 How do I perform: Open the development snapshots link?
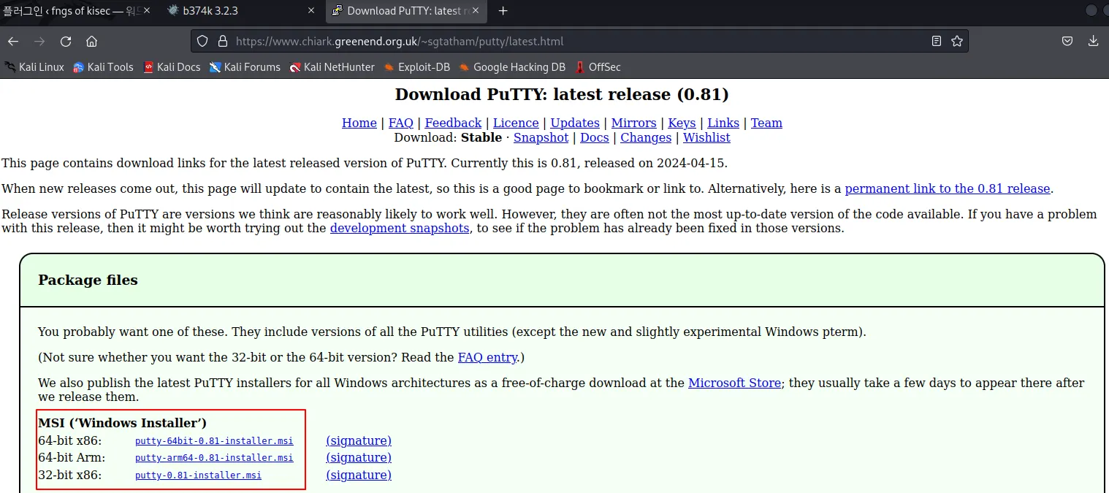click(x=400, y=228)
